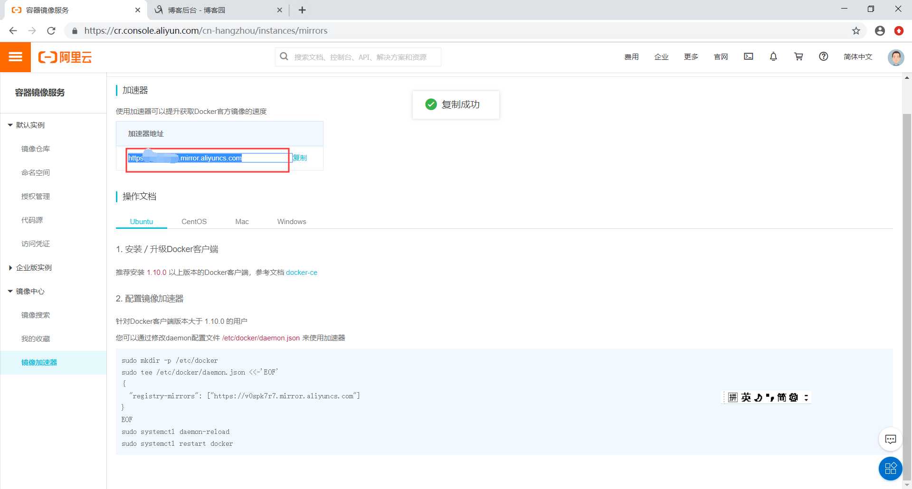Open the notification bell
912x489 pixels.
tap(773, 56)
